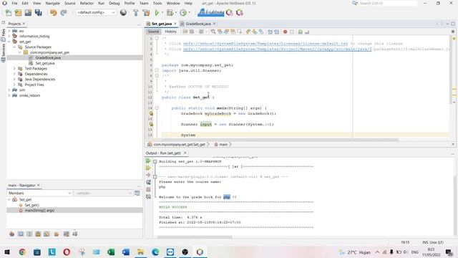
Task: Click the first license template link in comment
Action: (x=265, y=44)
